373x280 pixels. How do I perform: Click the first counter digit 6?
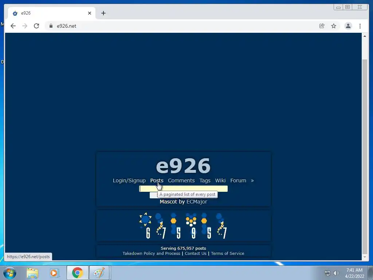[x=145, y=226]
